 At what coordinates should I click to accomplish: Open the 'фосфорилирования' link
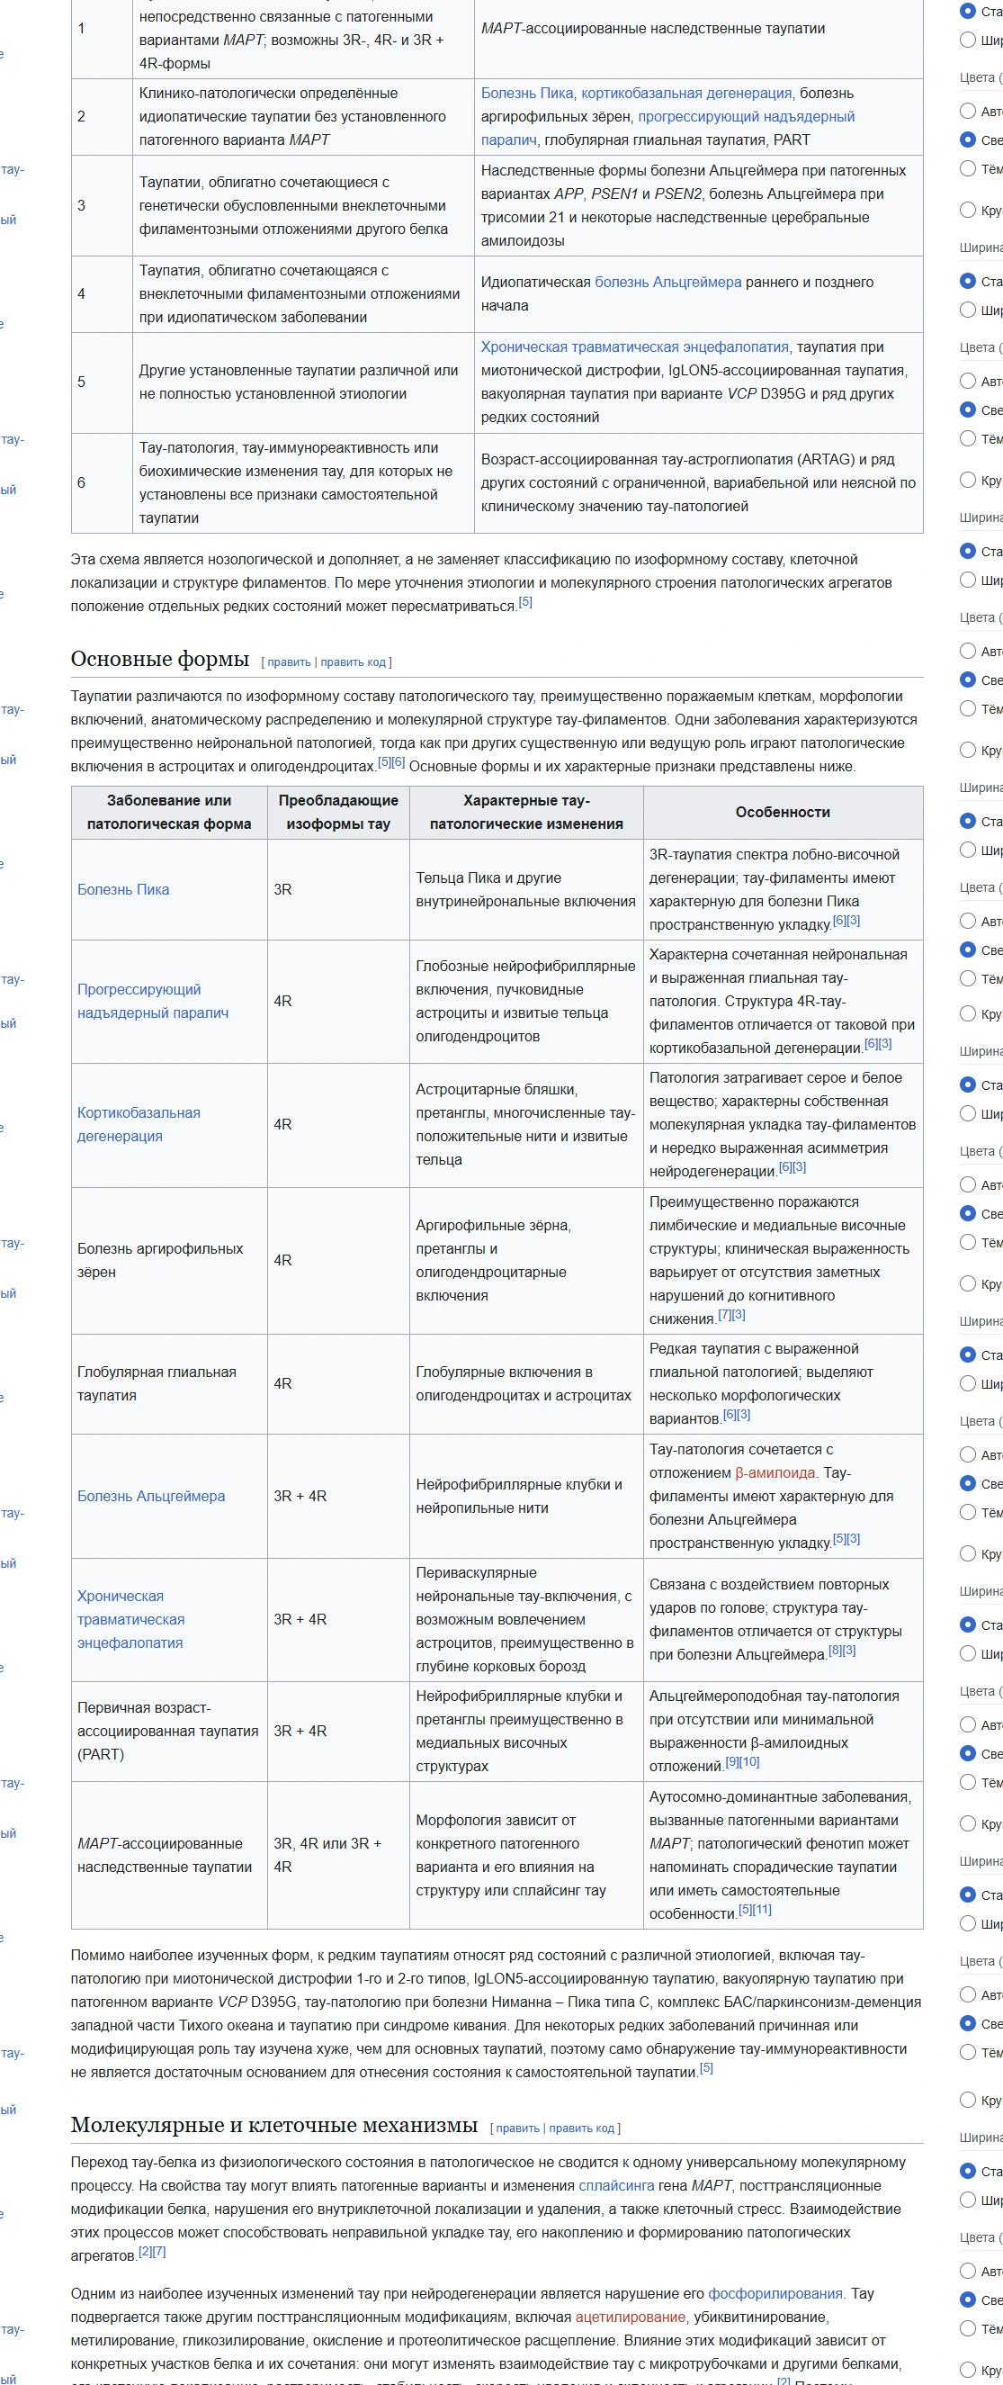click(775, 2294)
